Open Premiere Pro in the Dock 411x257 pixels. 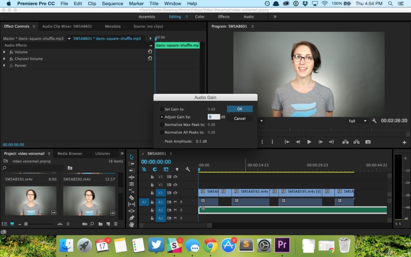pos(282,245)
